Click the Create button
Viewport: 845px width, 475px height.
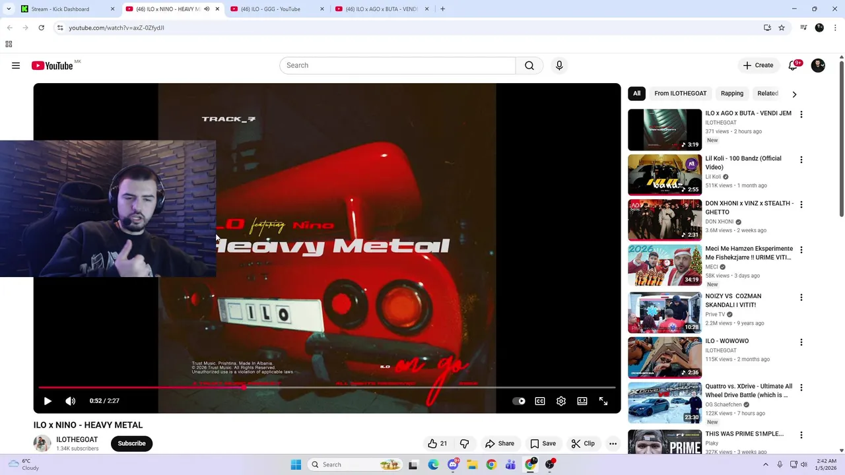click(x=758, y=65)
